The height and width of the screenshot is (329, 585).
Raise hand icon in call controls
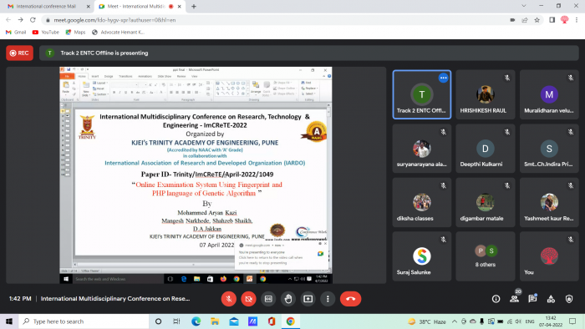(288, 299)
